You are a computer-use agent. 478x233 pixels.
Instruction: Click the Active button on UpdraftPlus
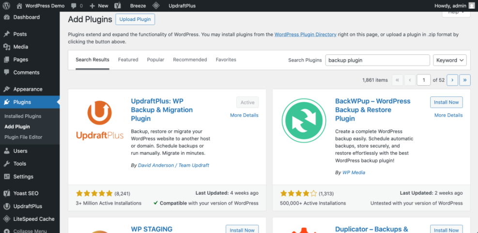(x=247, y=102)
